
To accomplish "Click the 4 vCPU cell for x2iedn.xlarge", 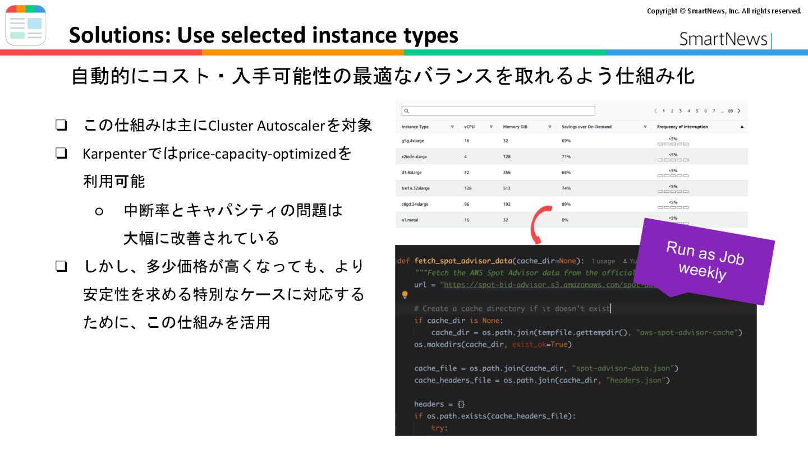I will [466, 156].
